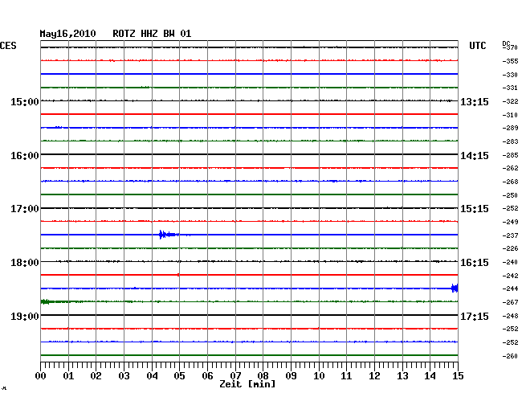Select the DC offset value -355
Image resolution: width=522 pixels, height=397 pixels.
[510, 61]
